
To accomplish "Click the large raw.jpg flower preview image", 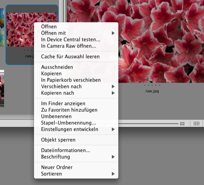I will pos(160,41).
